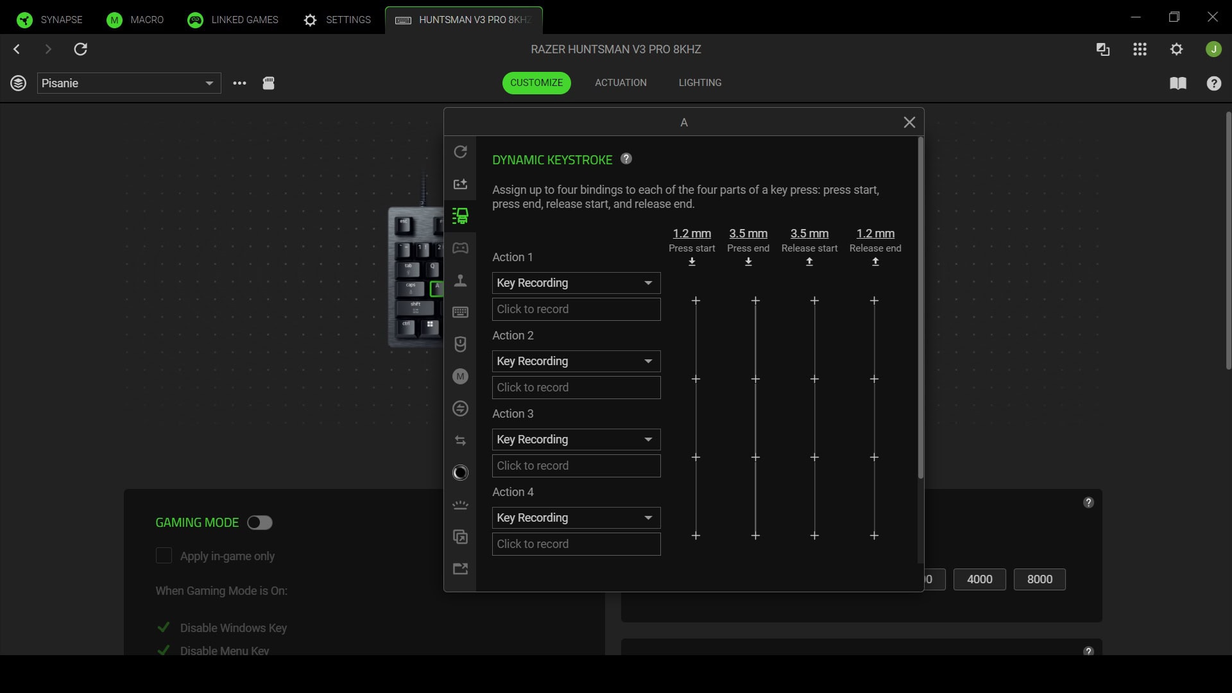Open the documentation book icon
Viewport: 1232px width, 693px height.
[x=1179, y=83]
